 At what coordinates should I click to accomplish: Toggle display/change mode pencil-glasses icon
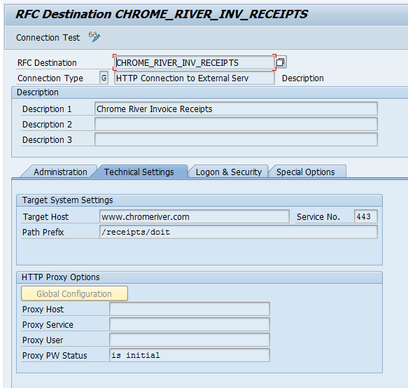point(94,36)
